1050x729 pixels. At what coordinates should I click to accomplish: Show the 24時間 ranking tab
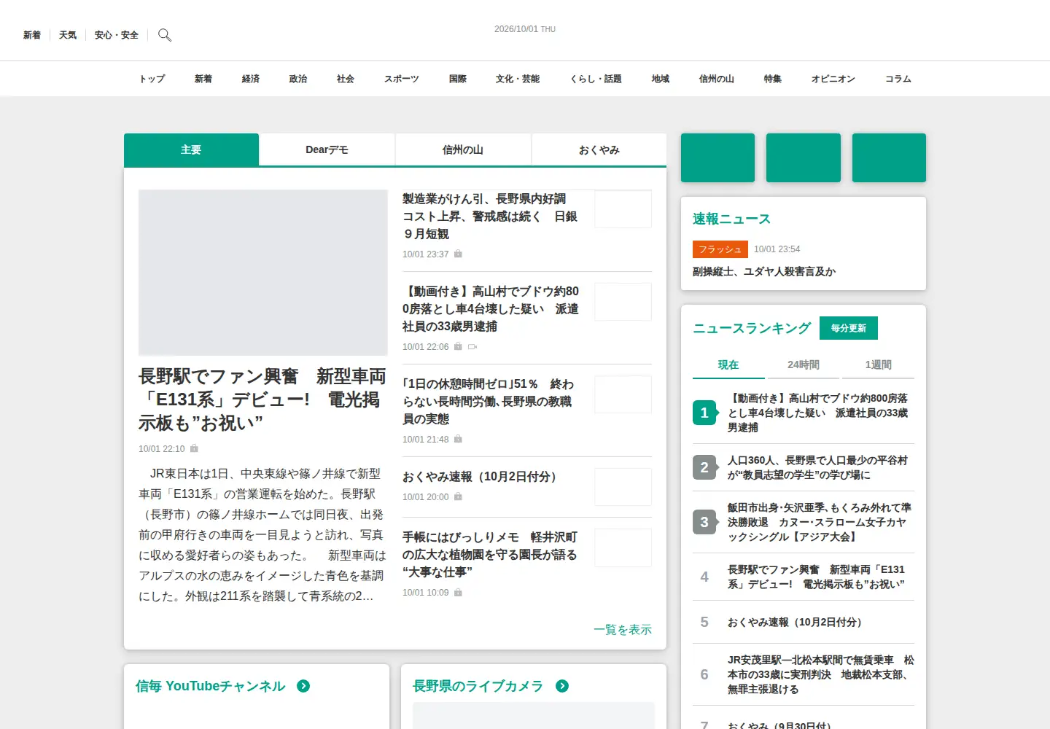[804, 364]
